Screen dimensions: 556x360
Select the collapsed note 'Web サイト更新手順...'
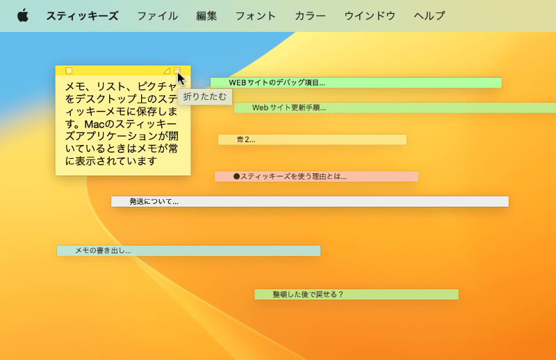tap(395, 108)
